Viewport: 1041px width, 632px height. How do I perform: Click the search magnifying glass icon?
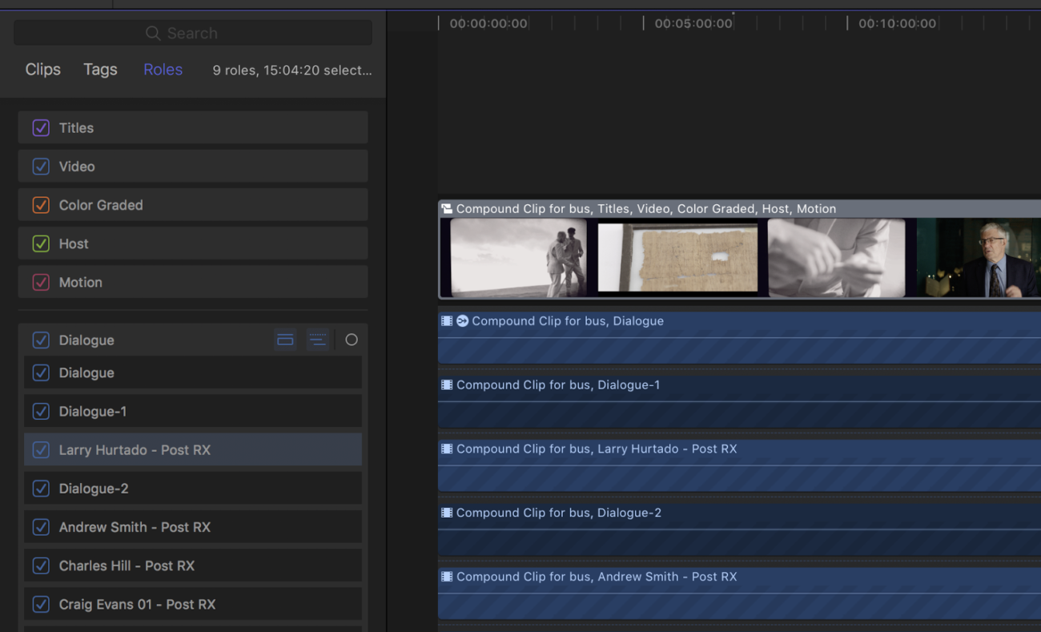(x=152, y=33)
